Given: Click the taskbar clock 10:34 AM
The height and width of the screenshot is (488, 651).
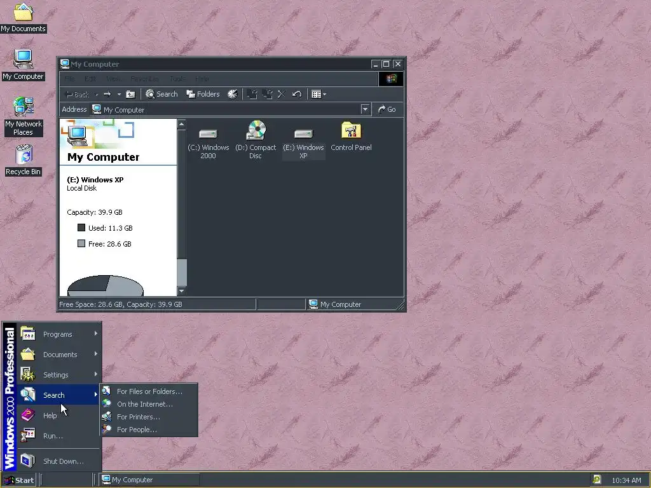Looking at the screenshot, I should (x=626, y=480).
